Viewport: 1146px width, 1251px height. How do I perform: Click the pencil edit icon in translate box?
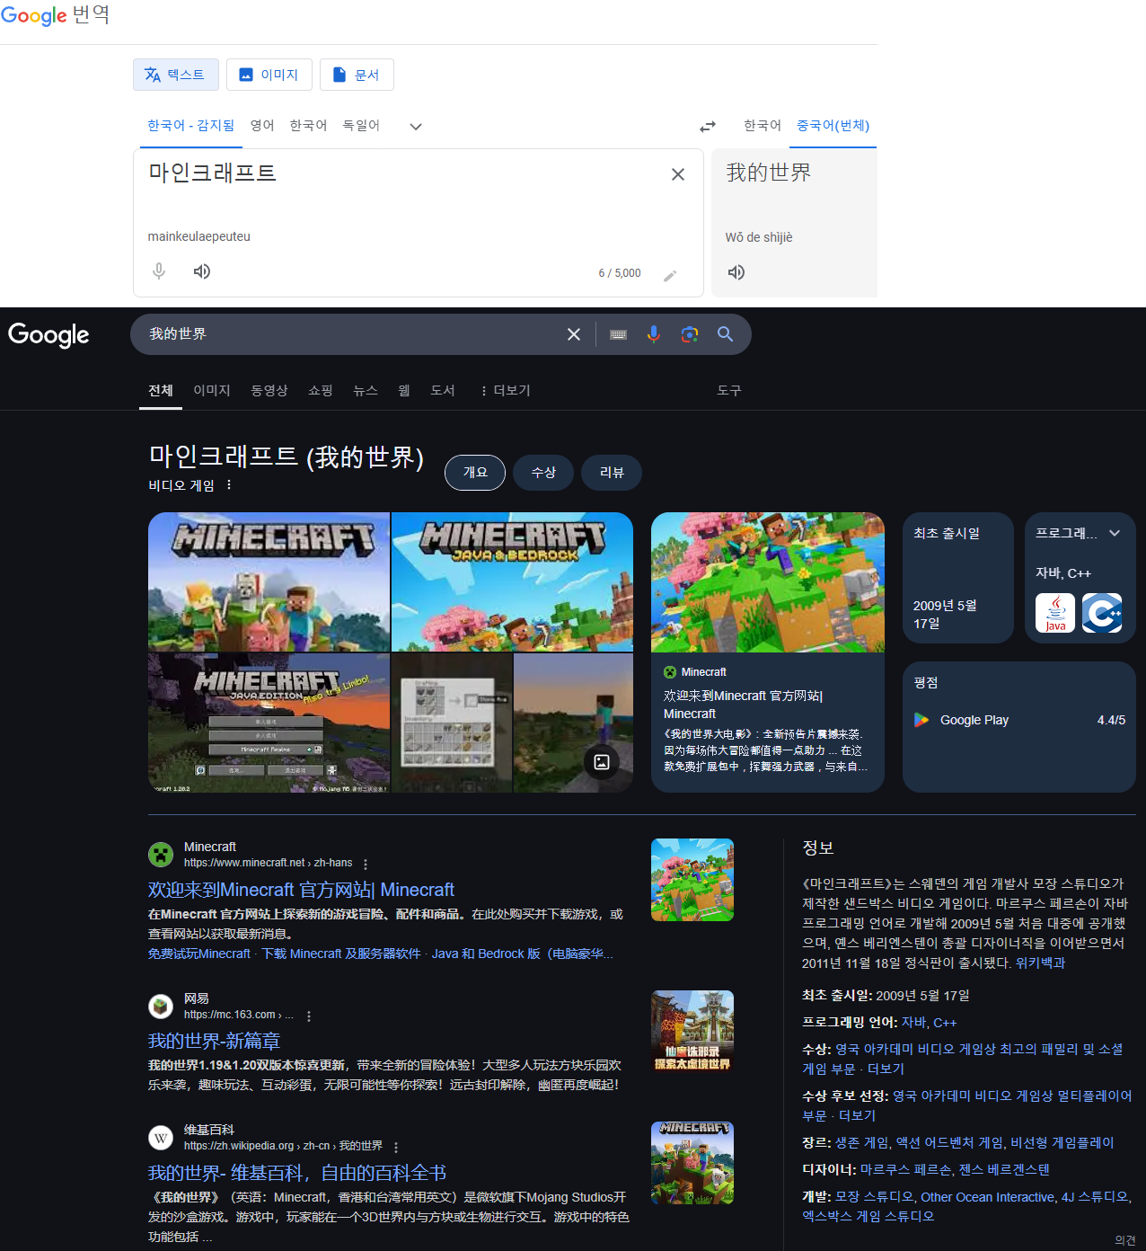click(x=670, y=275)
